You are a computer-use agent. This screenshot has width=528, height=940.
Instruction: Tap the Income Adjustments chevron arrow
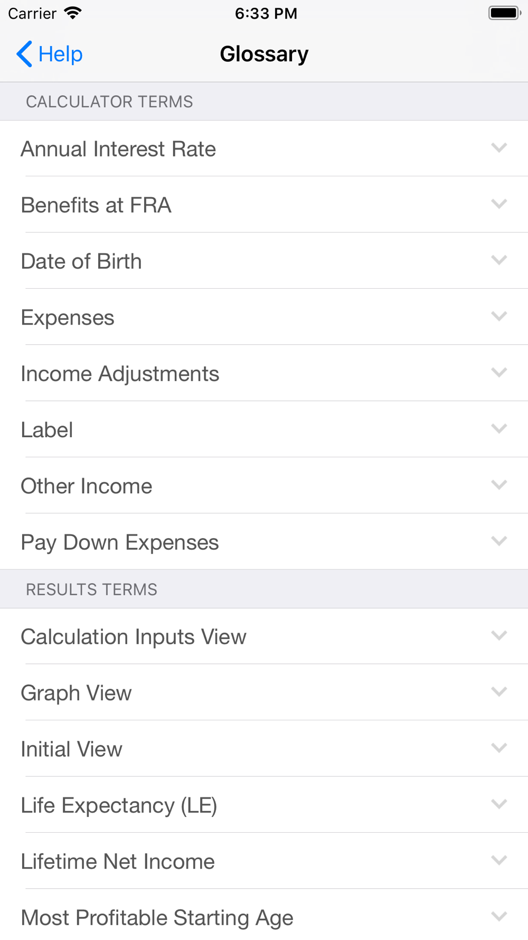tap(499, 373)
